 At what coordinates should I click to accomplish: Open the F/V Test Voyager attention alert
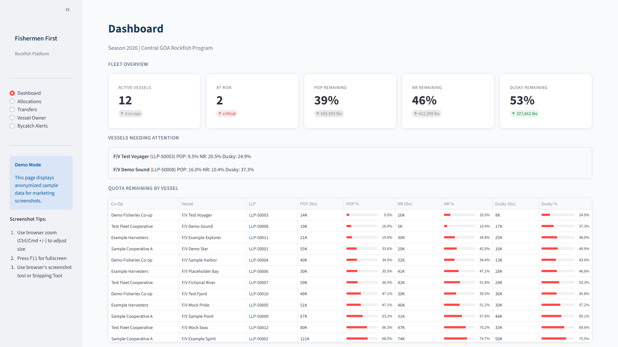(x=182, y=156)
